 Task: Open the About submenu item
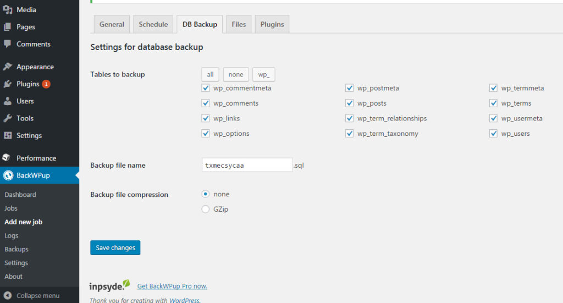[13, 277]
